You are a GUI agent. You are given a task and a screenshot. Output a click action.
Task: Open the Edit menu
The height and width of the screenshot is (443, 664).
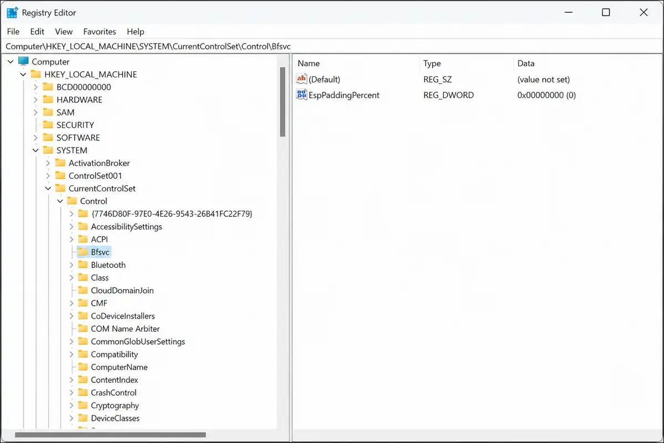click(37, 32)
